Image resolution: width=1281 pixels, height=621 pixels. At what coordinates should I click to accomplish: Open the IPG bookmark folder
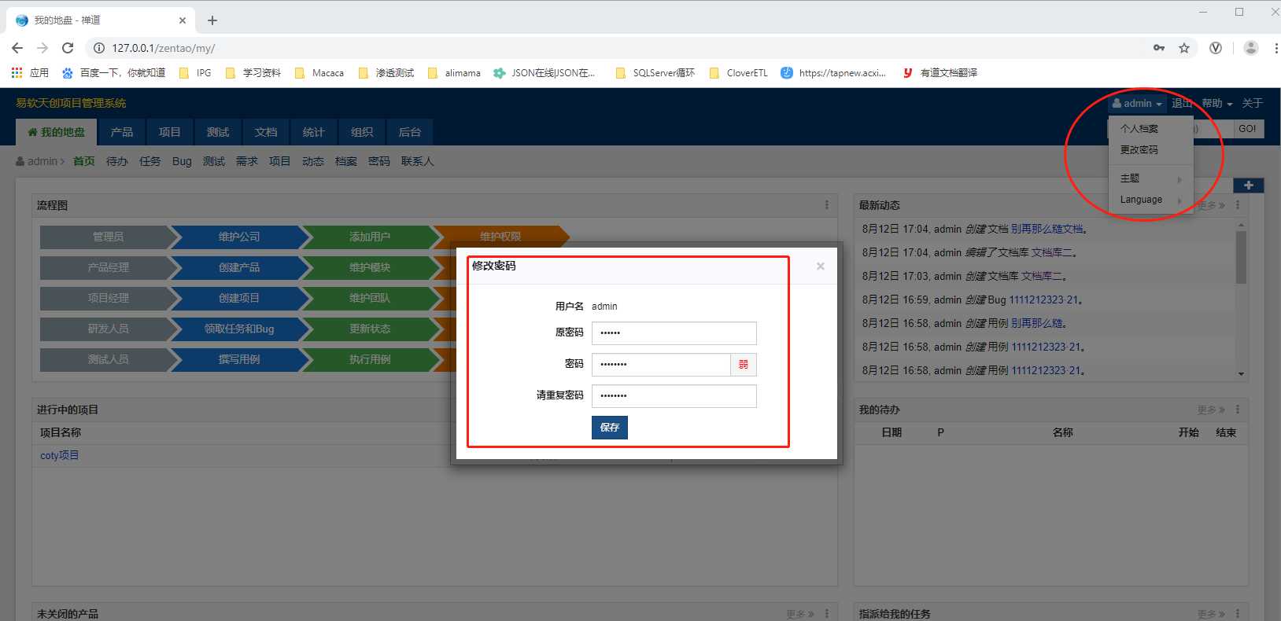(x=195, y=72)
